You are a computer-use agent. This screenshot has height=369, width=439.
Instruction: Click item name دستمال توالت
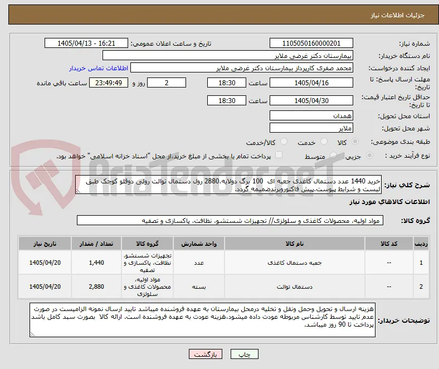tap(295, 287)
